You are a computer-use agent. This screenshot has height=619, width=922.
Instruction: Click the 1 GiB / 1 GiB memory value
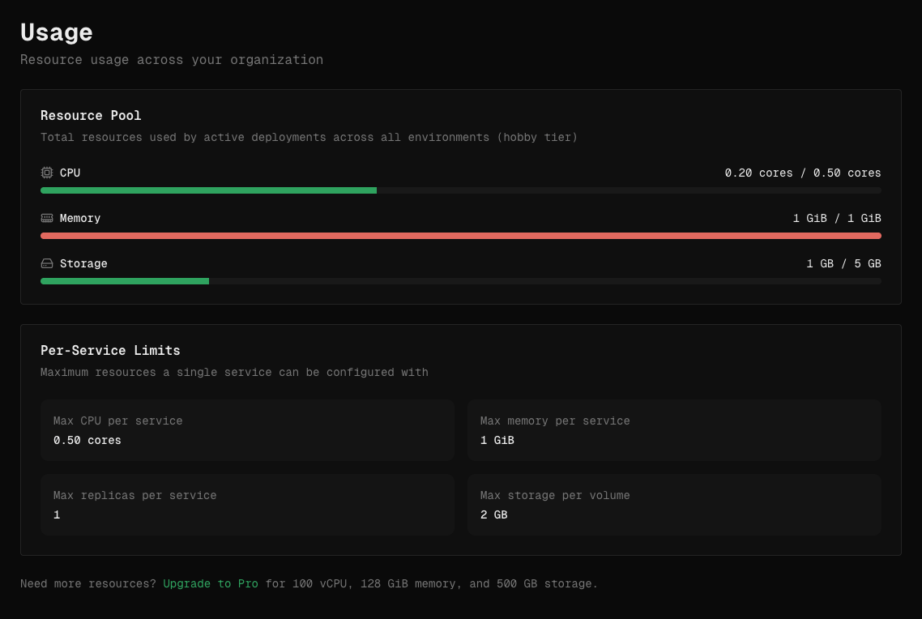(836, 218)
